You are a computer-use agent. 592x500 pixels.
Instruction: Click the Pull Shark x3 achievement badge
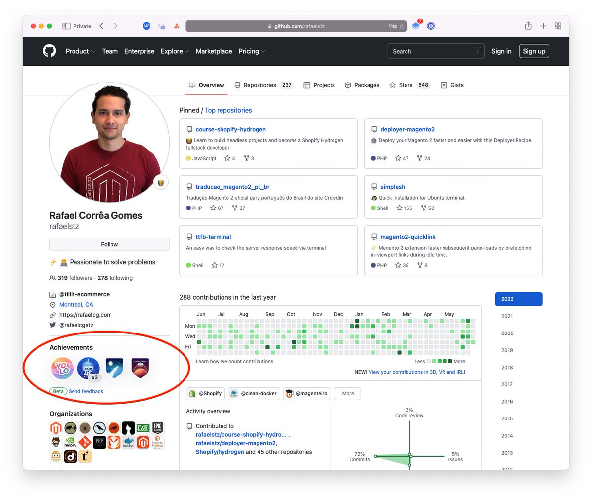point(88,368)
